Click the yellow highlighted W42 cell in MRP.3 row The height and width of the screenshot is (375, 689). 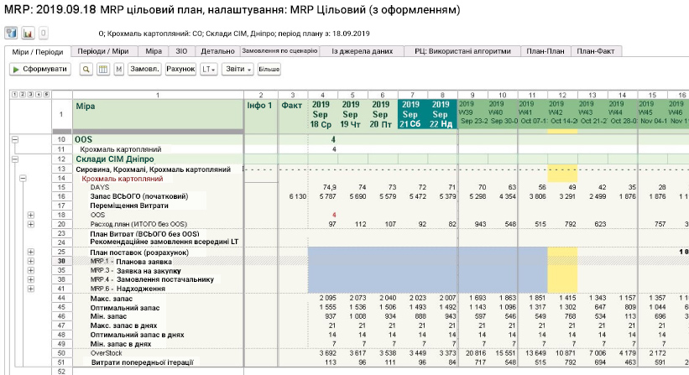[562, 270]
